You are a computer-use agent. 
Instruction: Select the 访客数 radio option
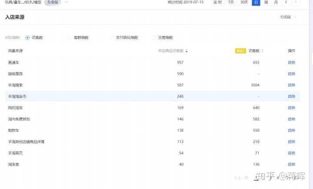[28, 38]
